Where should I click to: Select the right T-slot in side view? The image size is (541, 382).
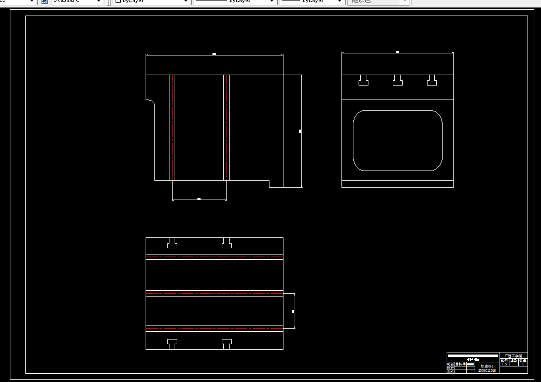[x=432, y=80]
